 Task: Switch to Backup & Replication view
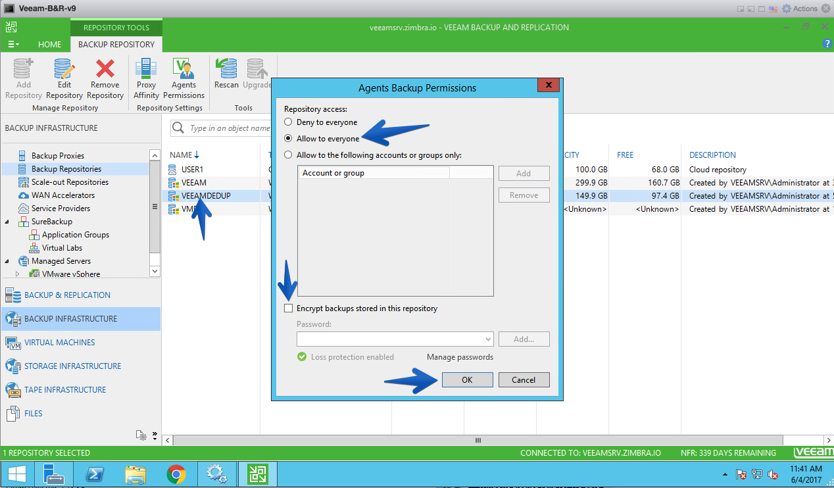click(x=80, y=295)
